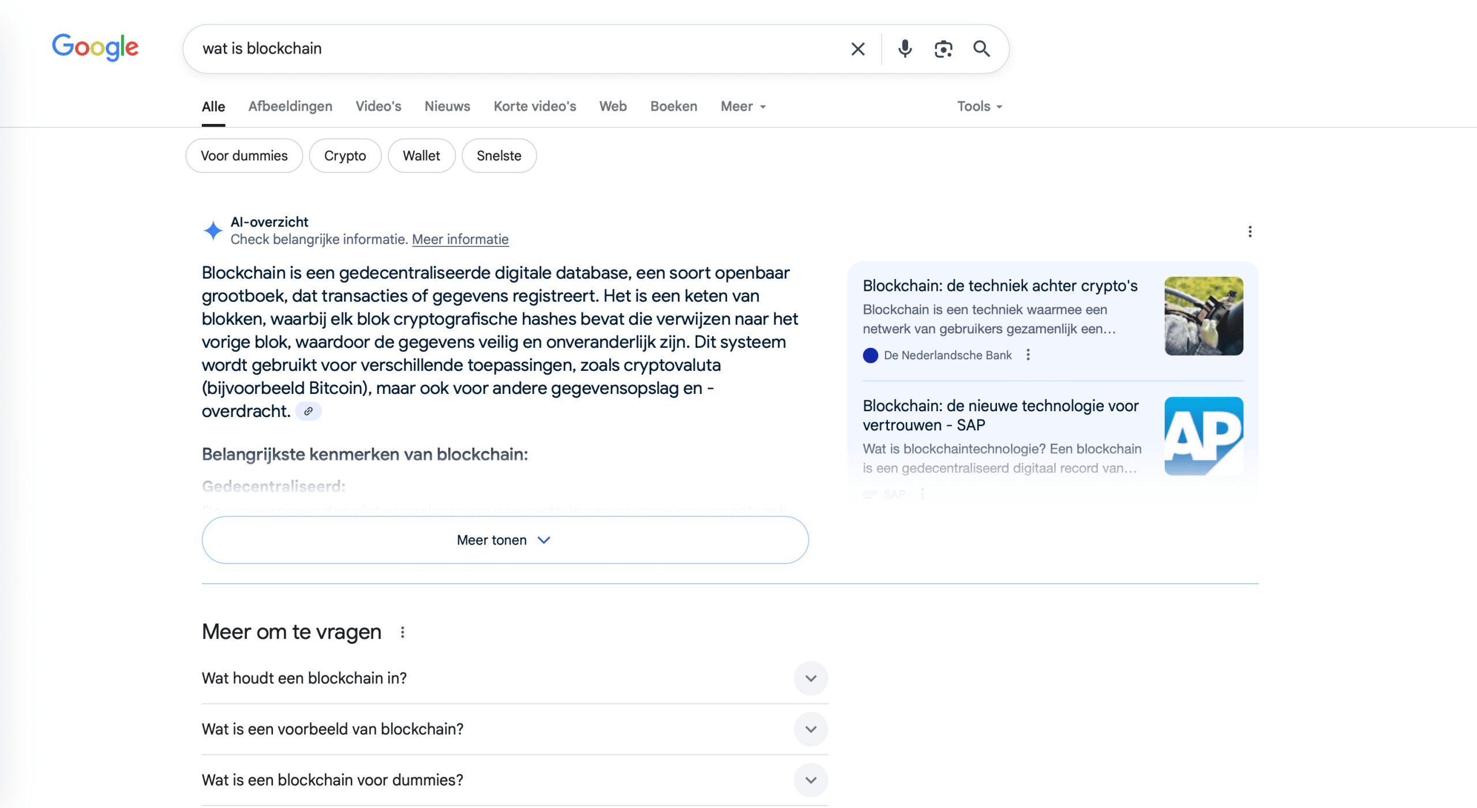The width and height of the screenshot is (1477, 808).
Task: Expand the Meer dropdown
Action: [743, 107]
